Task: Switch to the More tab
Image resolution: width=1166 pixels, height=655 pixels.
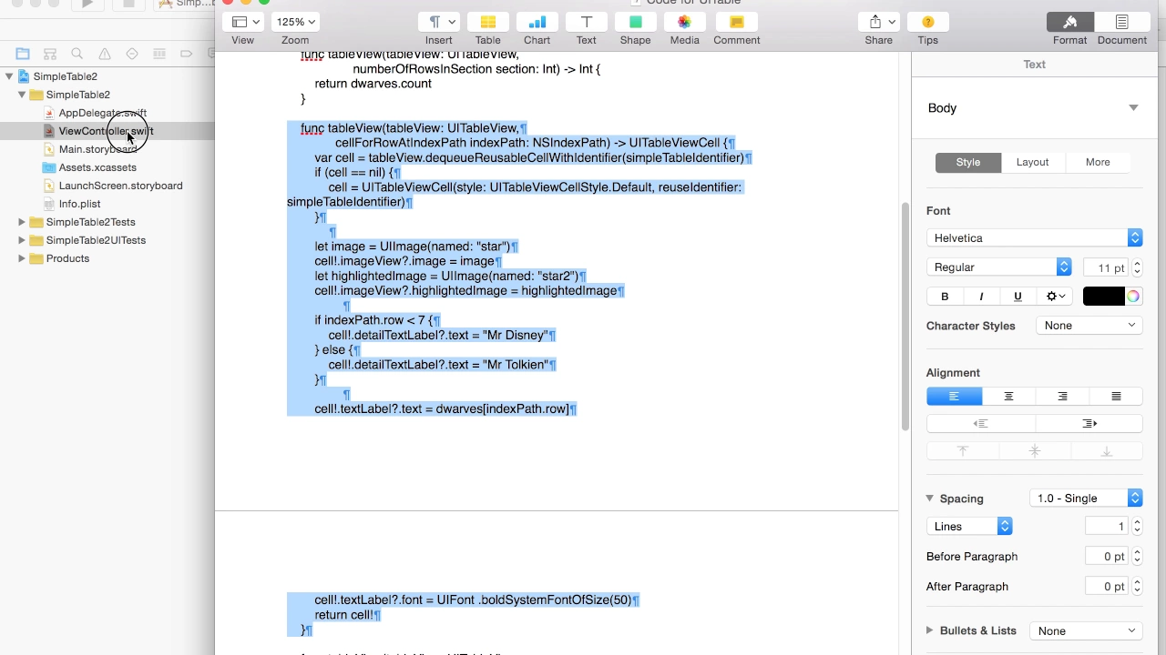Action: (1098, 163)
